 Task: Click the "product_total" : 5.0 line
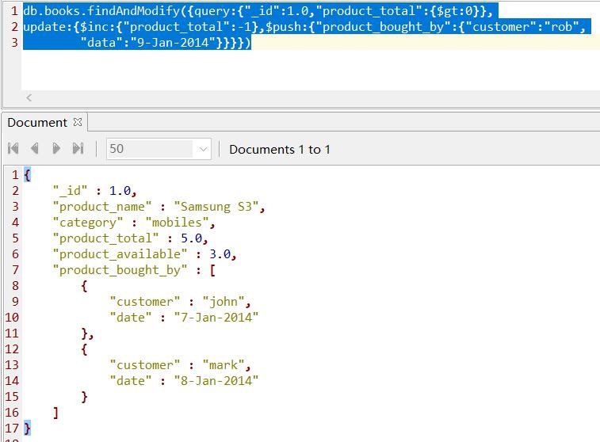click(x=130, y=238)
